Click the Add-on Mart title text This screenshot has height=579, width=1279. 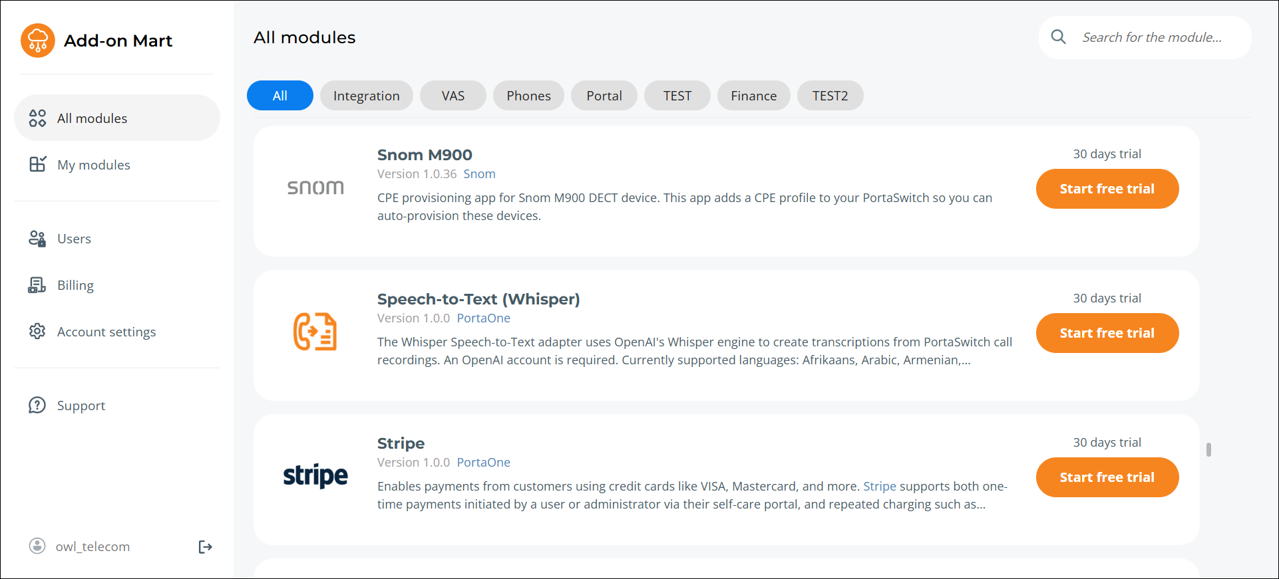point(118,41)
